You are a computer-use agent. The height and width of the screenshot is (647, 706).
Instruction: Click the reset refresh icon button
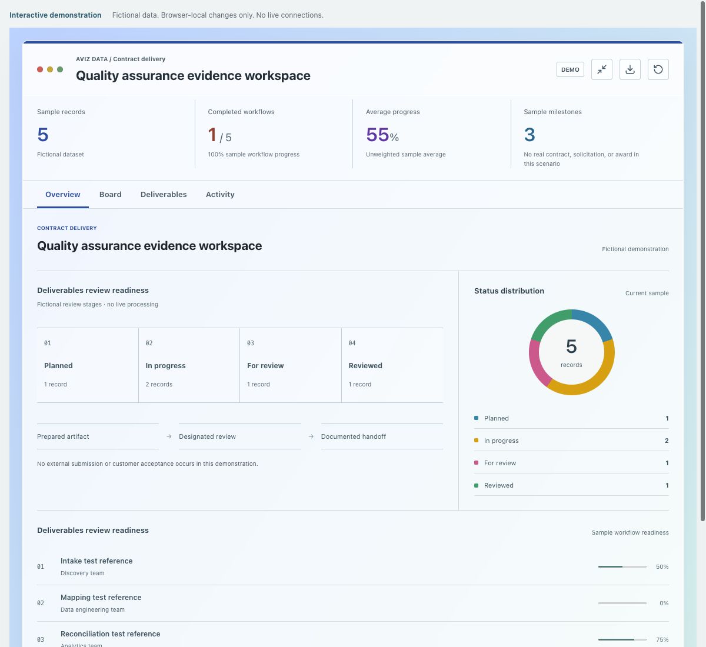point(658,69)
